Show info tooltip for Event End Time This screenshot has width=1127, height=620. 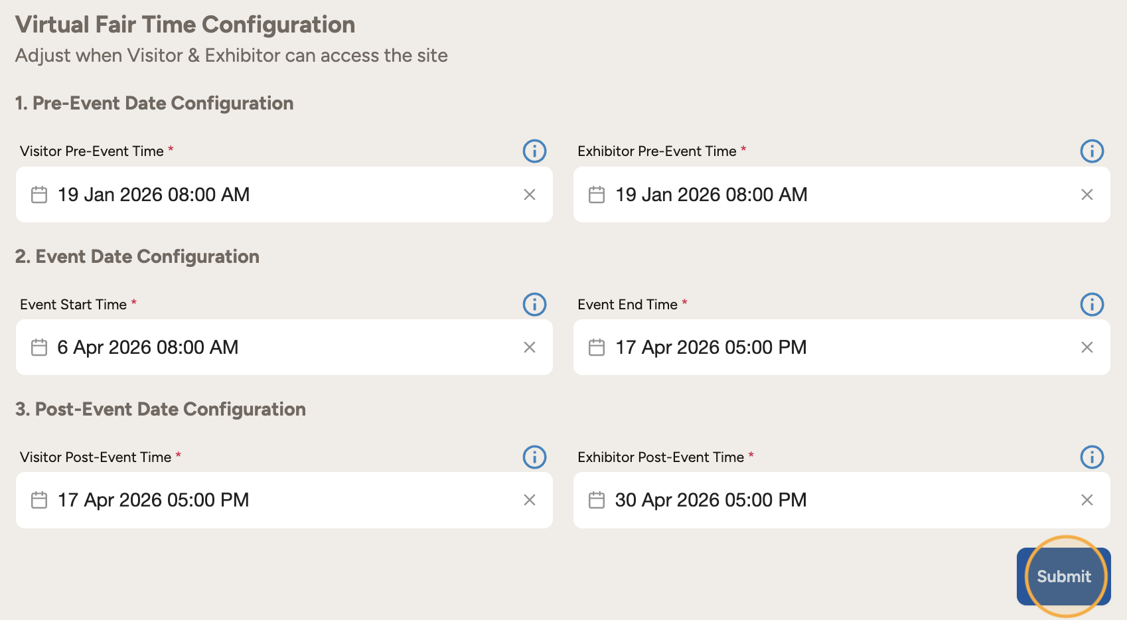point(1092,305)
